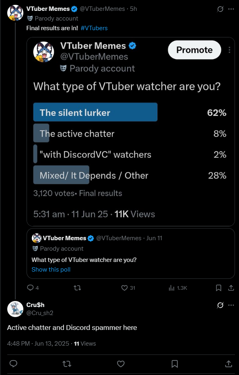View analytics showing 1.3K views
The height and width of the screenshot is (375, 239).
pos(171,288)
